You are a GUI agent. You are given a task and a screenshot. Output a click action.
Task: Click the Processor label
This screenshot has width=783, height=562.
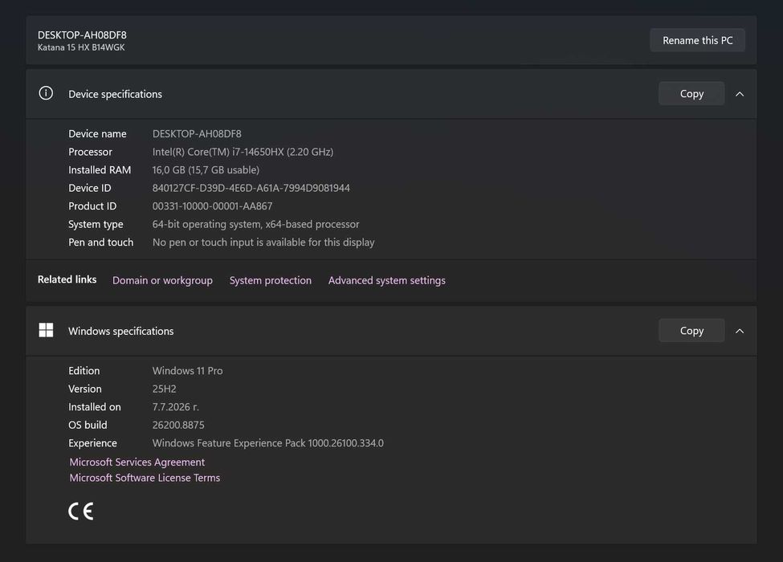coord(91,152)
